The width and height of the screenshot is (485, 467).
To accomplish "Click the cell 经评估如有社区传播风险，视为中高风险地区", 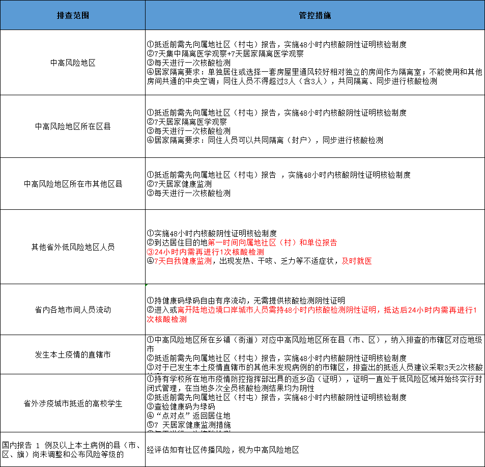I will [x=315, y=450].
